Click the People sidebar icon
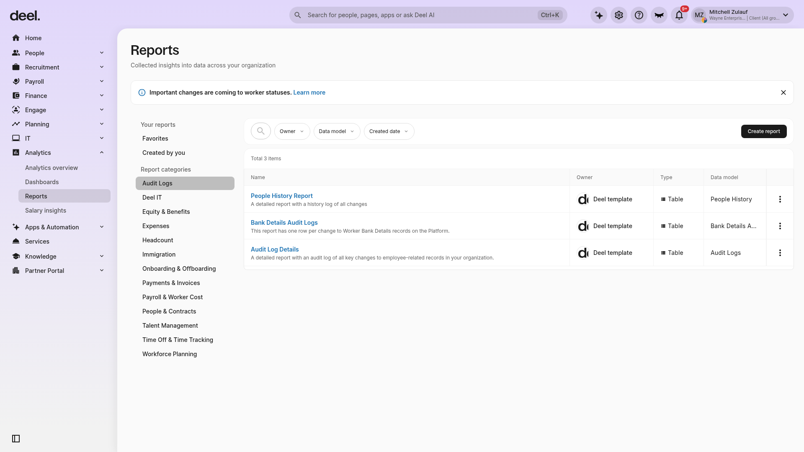Screen dimensions: 804x452 click(x=16, y=53)
